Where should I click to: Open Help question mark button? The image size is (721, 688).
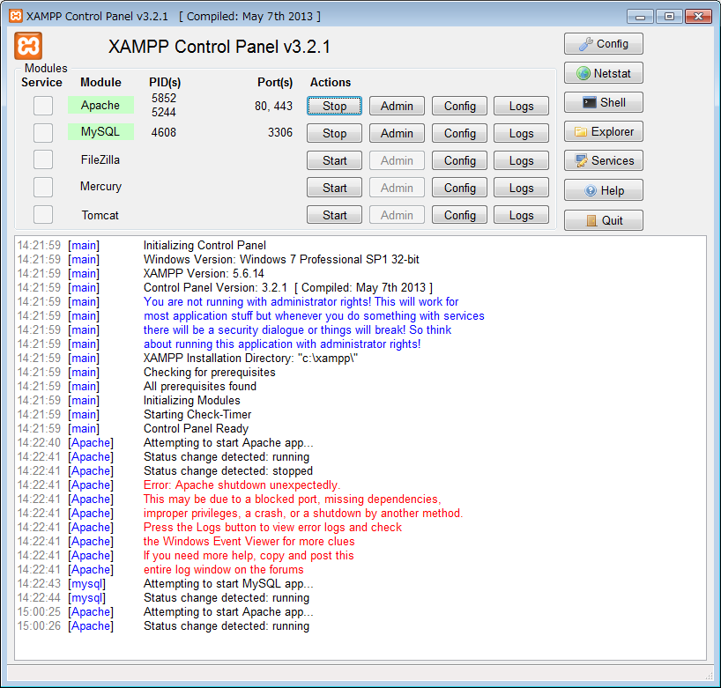pos(603,190)
